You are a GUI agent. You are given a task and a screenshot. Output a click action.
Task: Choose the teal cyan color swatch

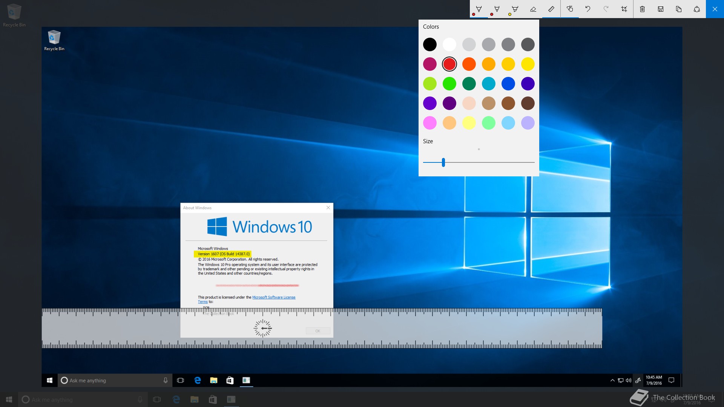[489, 84]
